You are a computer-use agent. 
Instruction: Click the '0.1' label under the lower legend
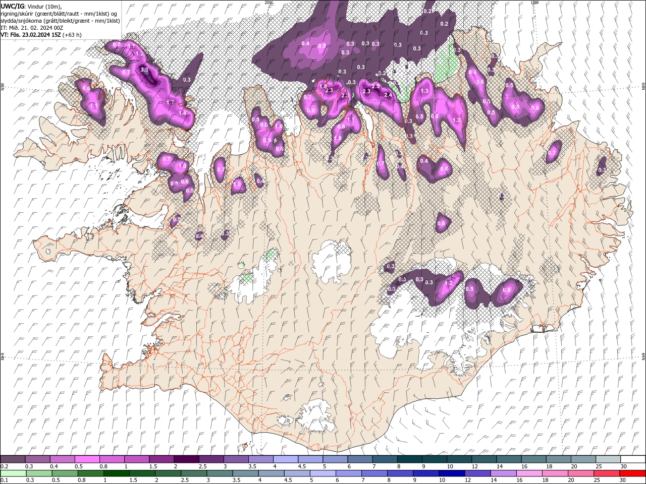(x=5, y=480)
